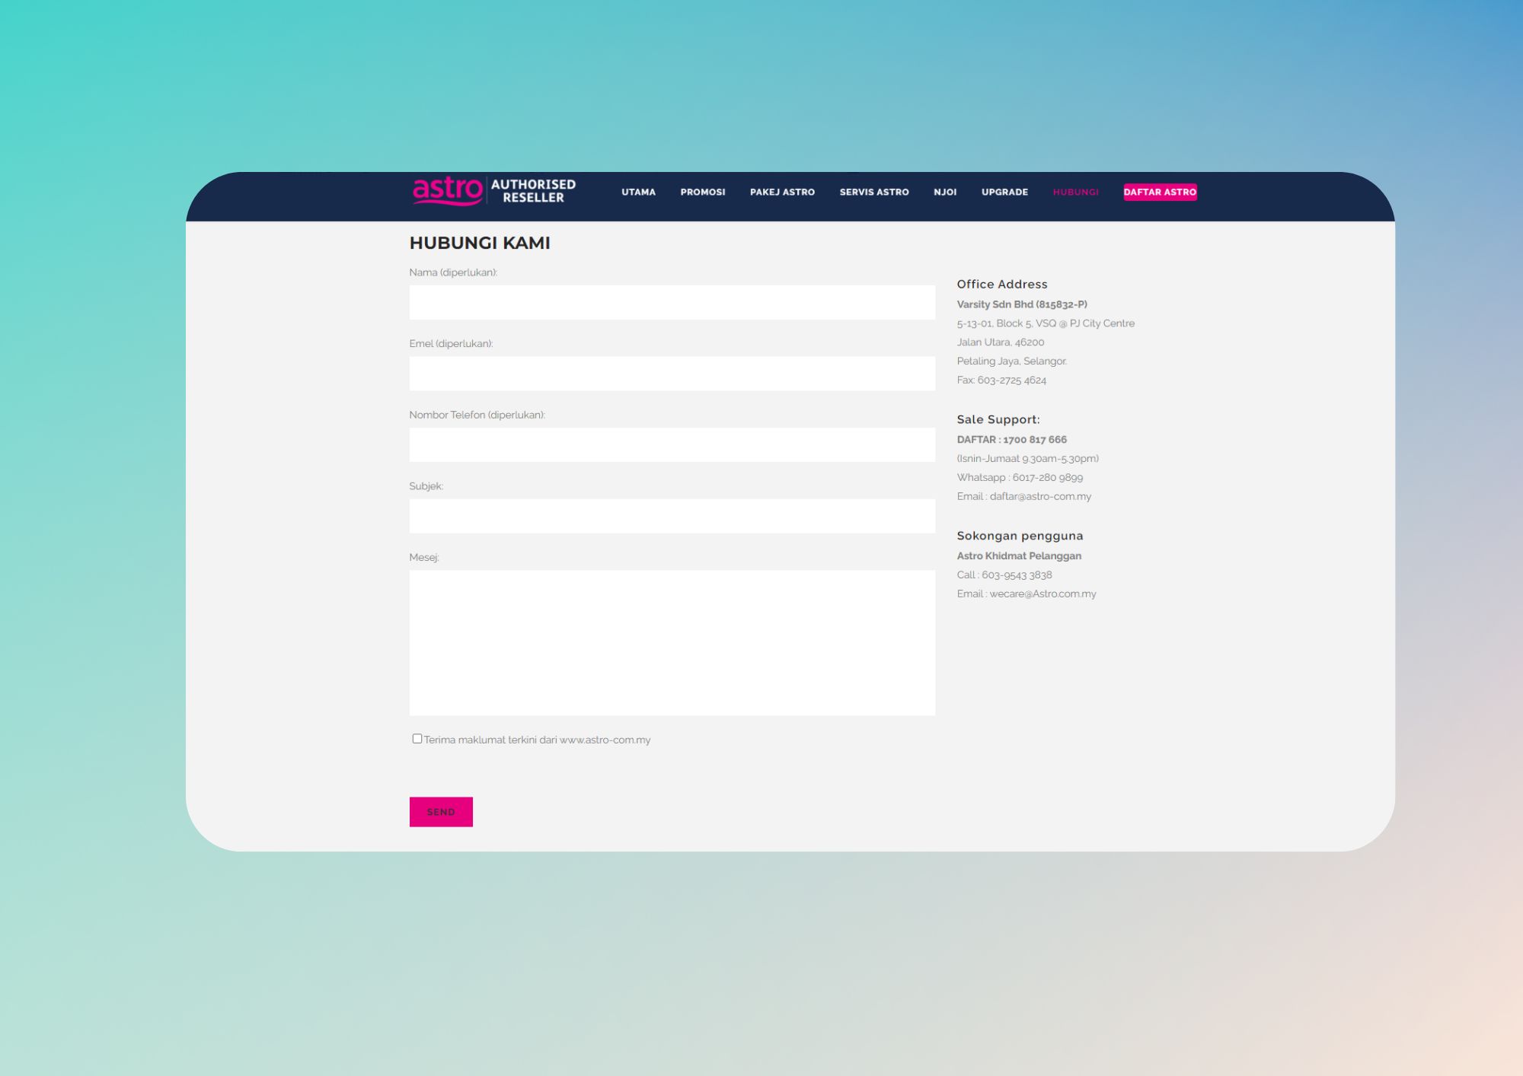
Task: Click Call : 603-9543 3838 line
Action: pyautogui.click(x=1004, y=575)
